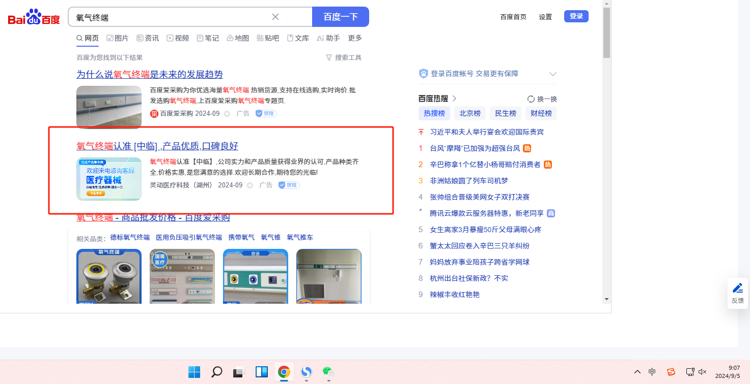Image resolution: width=750 pixels, height=384 pixels.
Task: Select related category 携带氧气
Action: coord(241,237)
